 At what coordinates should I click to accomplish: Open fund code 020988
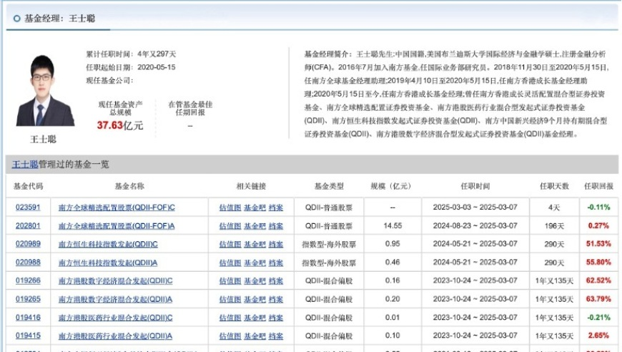[x=28, y=263]
